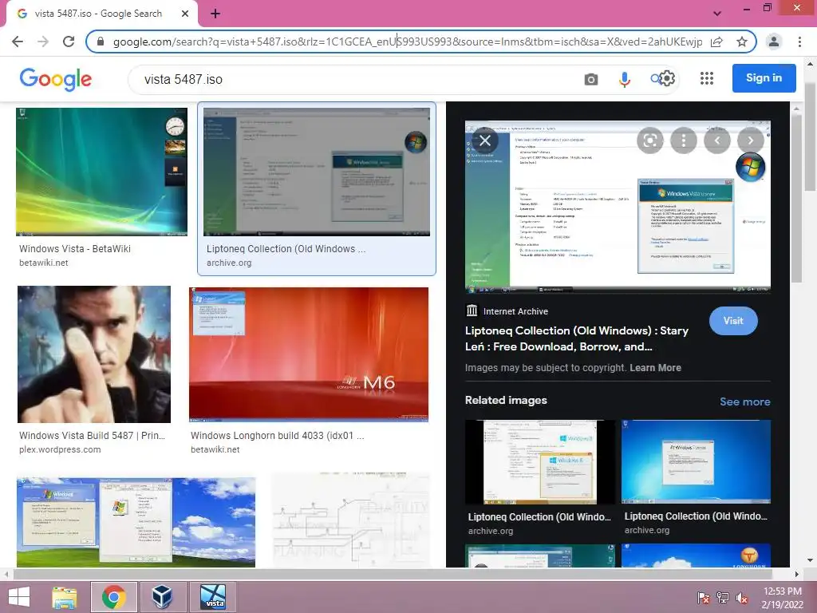Click the URL address bar

tap(408, 42)
